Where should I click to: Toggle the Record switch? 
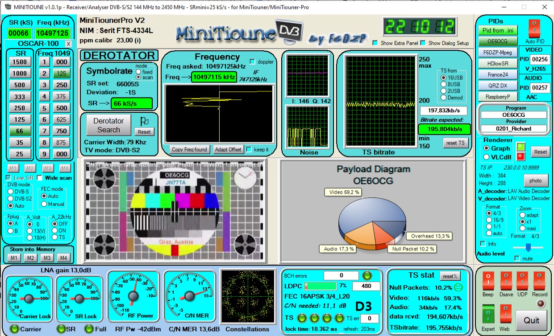tap(539, 281)
